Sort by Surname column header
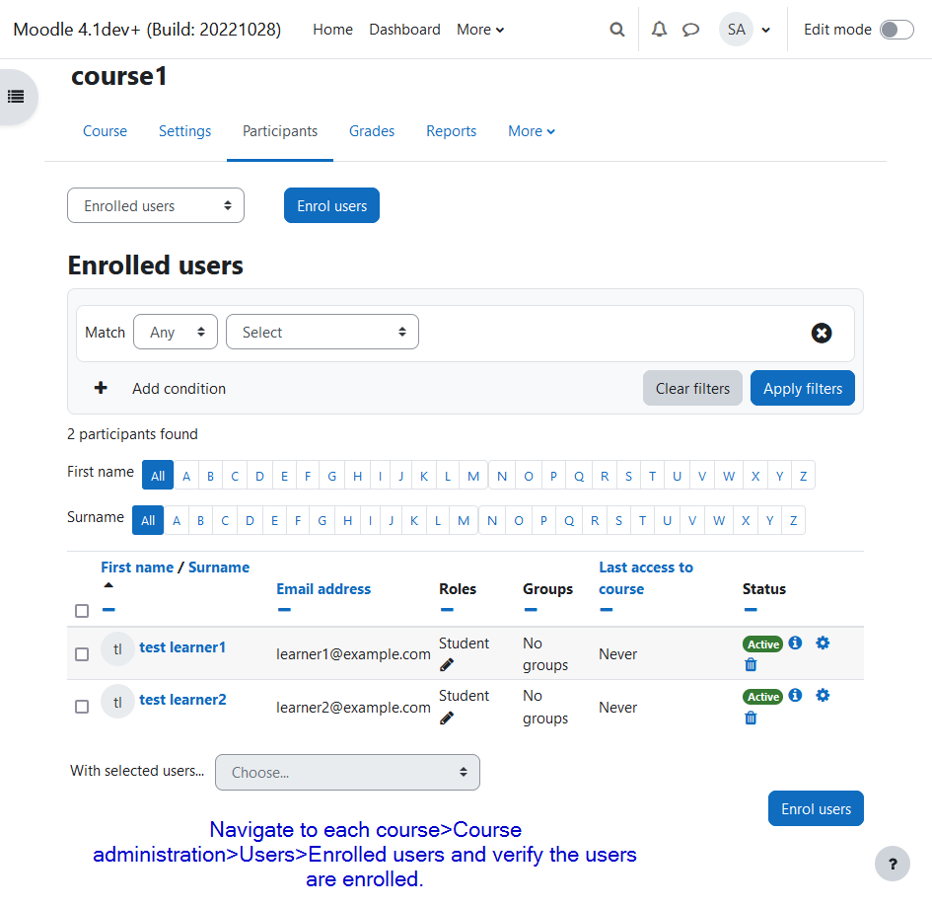932x908 pixels. (219, 567)
